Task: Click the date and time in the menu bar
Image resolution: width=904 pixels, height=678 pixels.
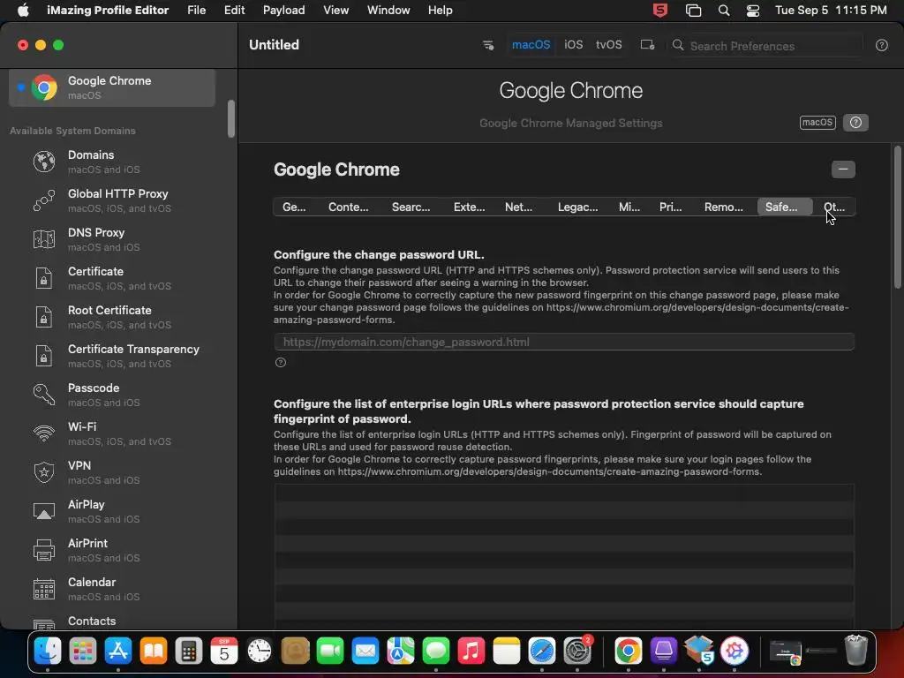Action: 831,11
